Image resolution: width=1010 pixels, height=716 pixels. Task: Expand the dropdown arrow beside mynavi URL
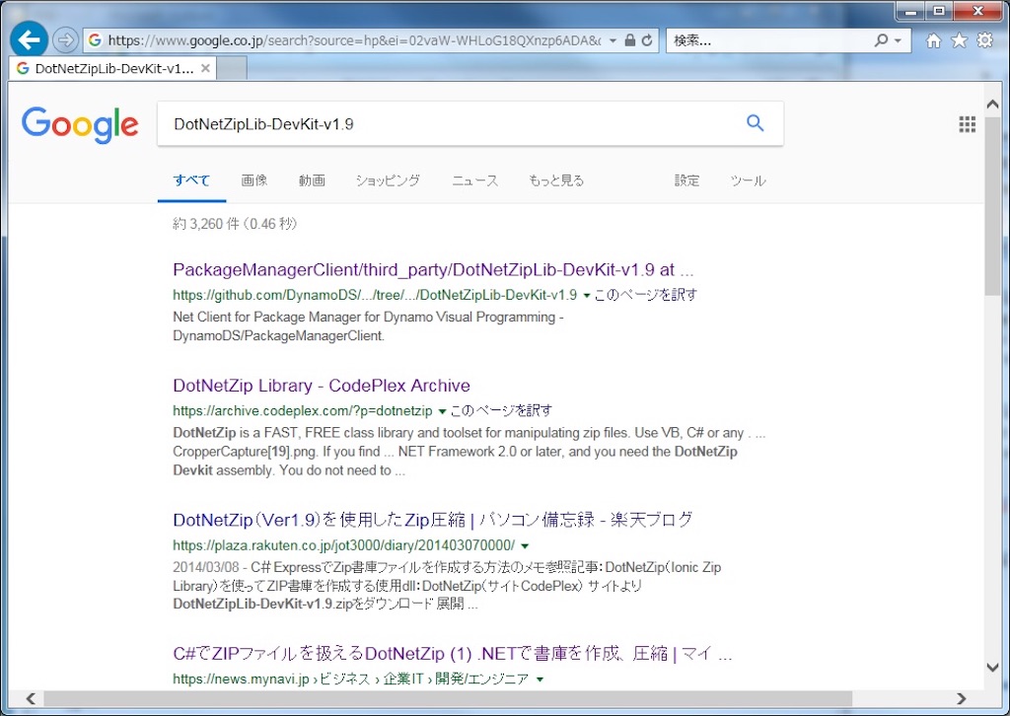(540, 680)
